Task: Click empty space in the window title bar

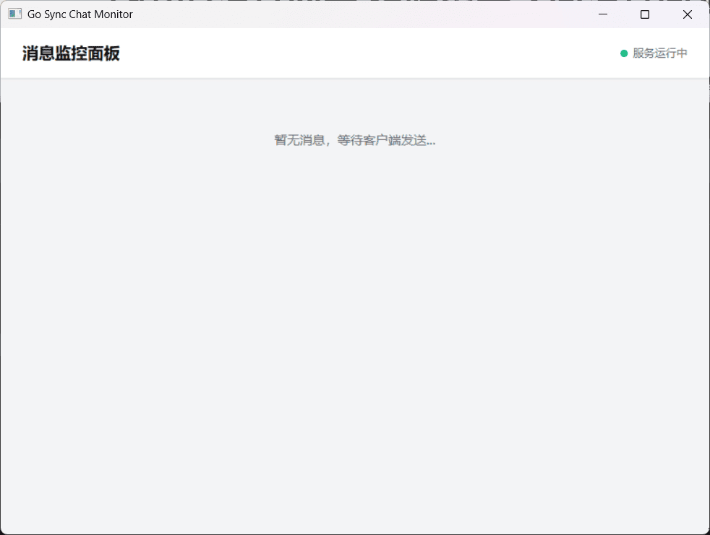Action: click(362, 14)
